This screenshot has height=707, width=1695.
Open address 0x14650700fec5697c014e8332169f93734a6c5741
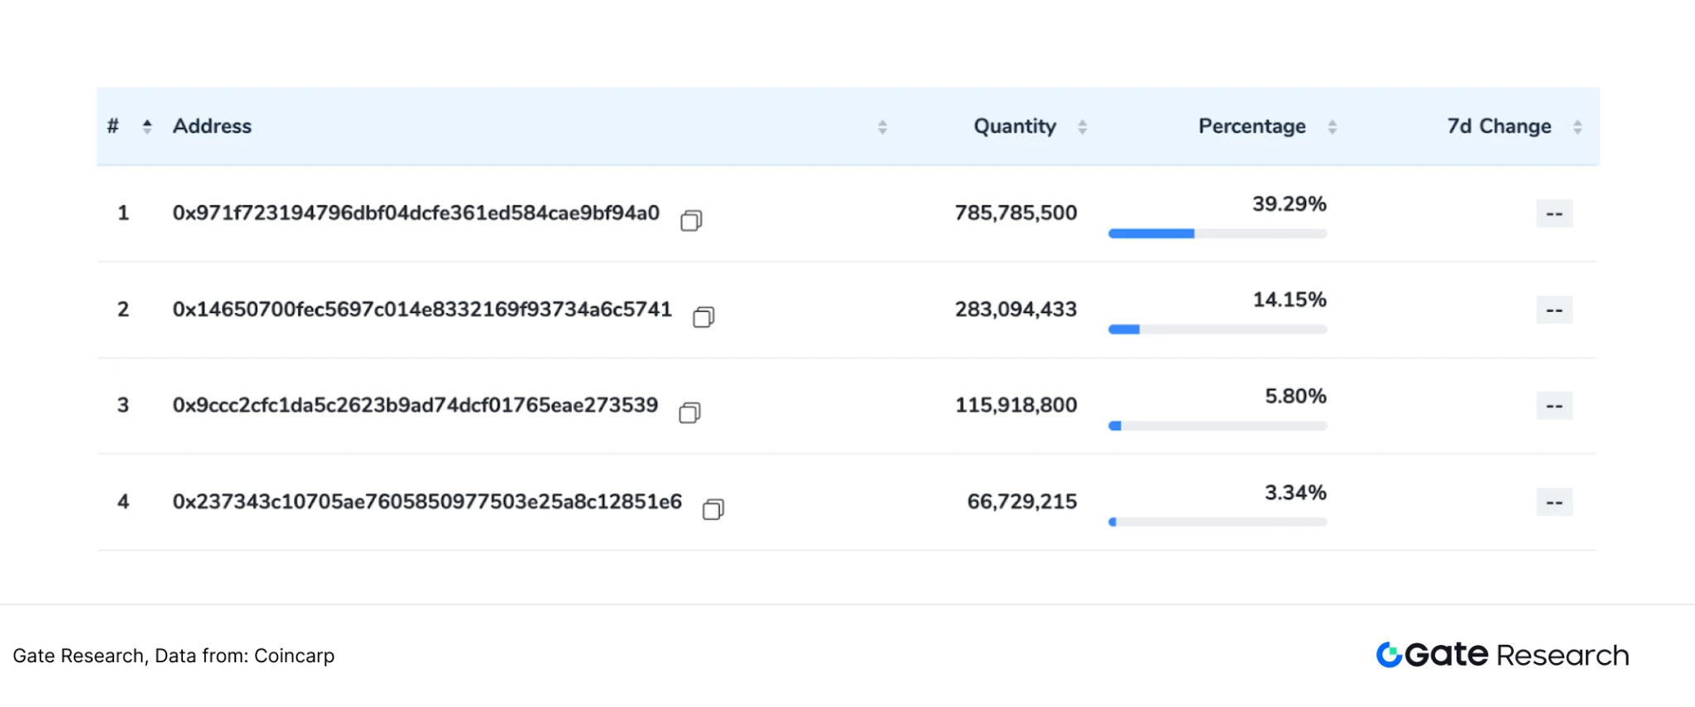coord(422,309)
